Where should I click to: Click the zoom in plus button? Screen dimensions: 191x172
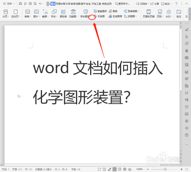pos(181,169)
